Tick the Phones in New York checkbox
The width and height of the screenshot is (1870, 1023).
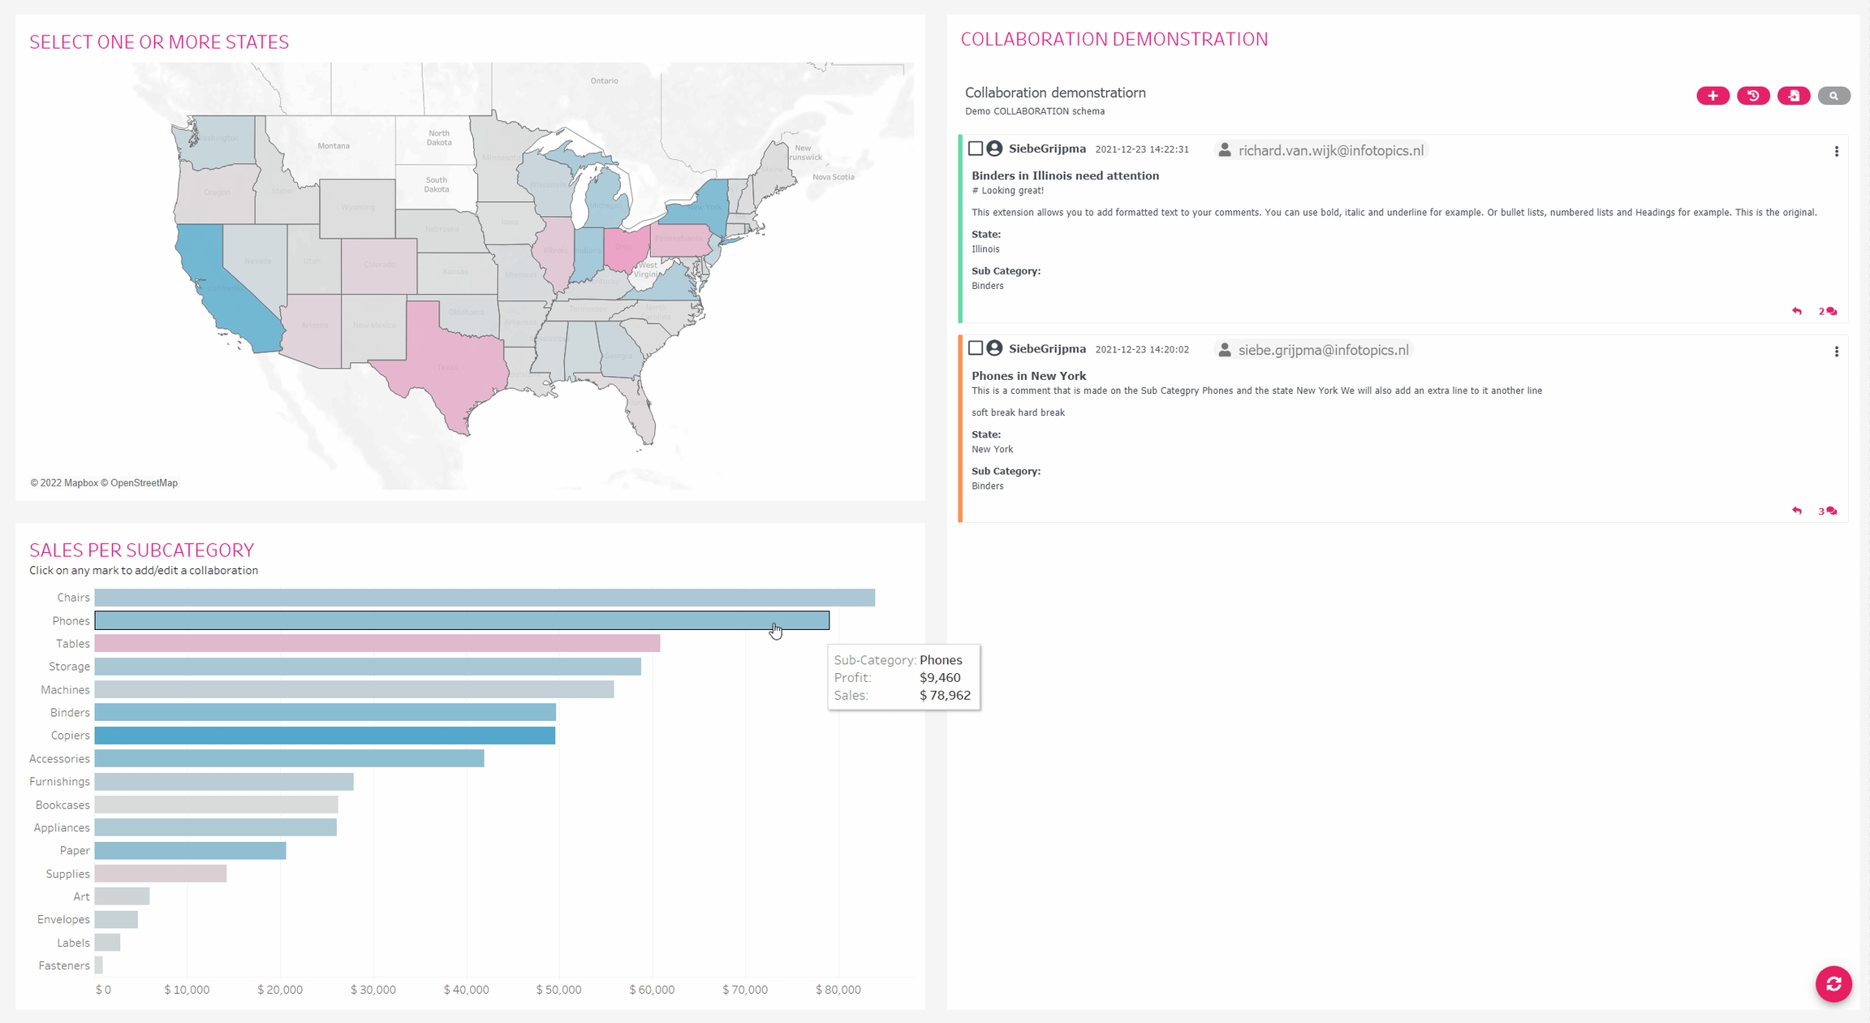click(x=976, y=348)
